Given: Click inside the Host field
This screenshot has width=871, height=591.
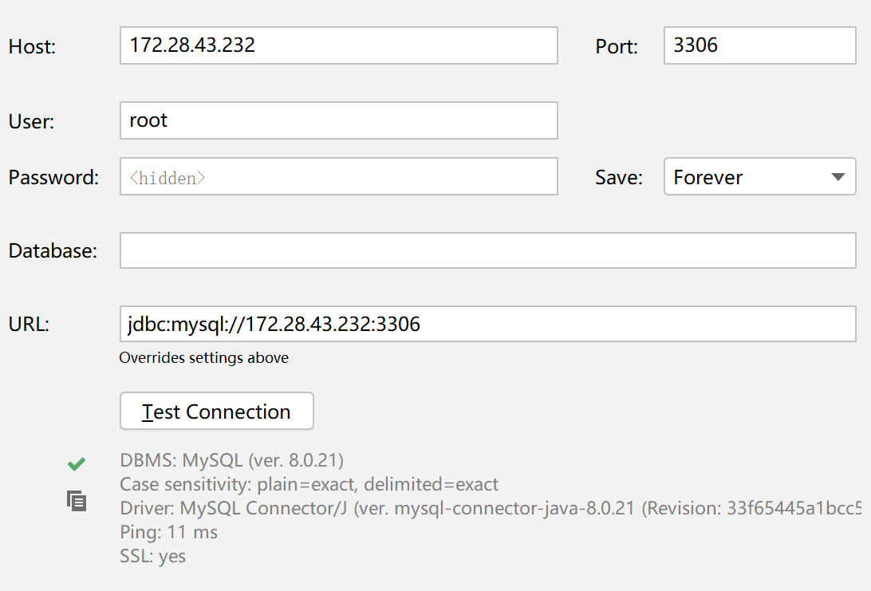Looking at the screenshot, I should coord(338,45).
